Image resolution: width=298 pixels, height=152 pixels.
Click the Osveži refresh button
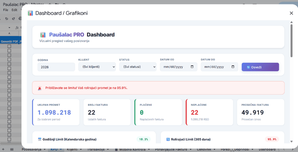pos(260,67)
